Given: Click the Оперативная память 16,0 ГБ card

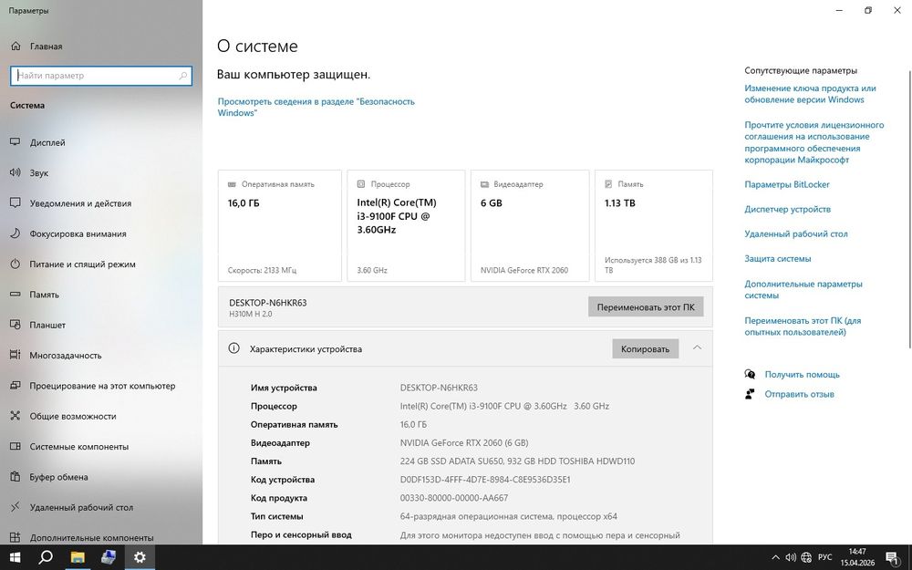Looking at the screenshot, I should [280, 225].
